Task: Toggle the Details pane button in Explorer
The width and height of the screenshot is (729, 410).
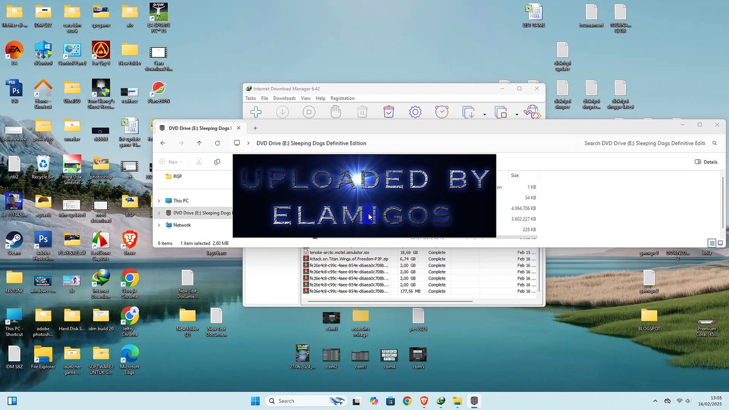Action: 706,162
